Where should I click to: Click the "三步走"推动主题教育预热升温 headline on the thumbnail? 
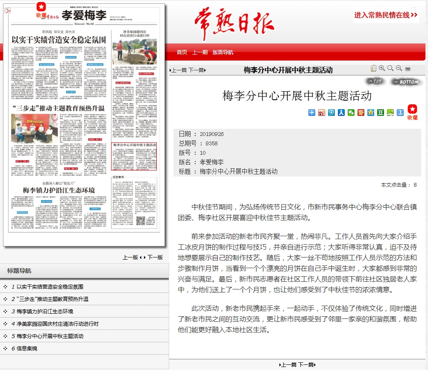(59, 108)
